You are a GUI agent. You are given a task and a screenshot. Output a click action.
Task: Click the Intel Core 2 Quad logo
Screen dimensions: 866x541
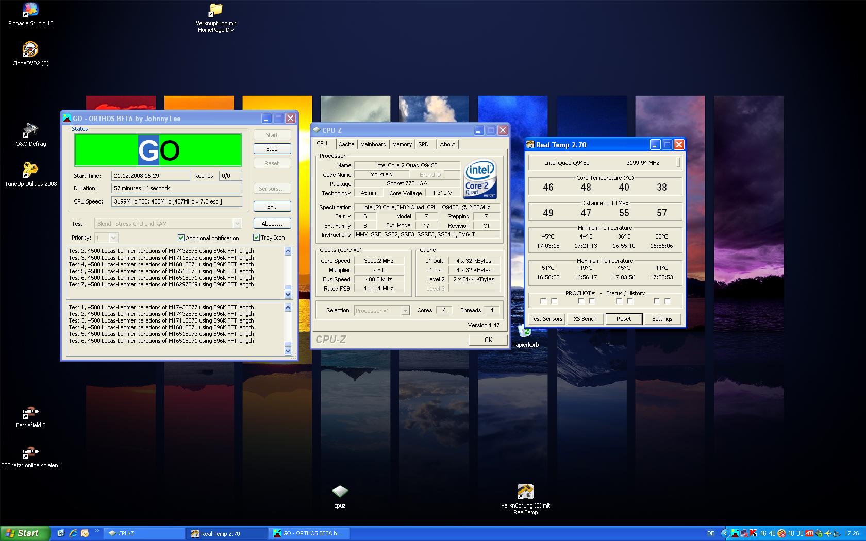click(480, 178)
